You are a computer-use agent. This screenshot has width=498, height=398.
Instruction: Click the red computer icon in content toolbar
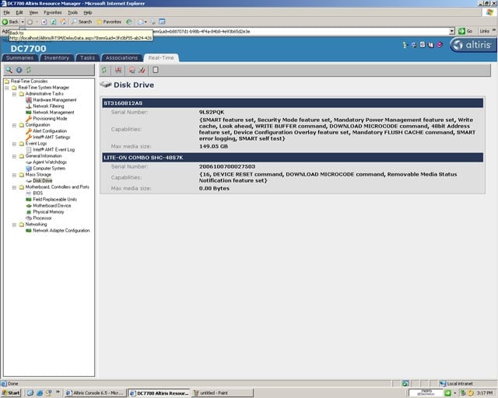(x=118, y=70)
